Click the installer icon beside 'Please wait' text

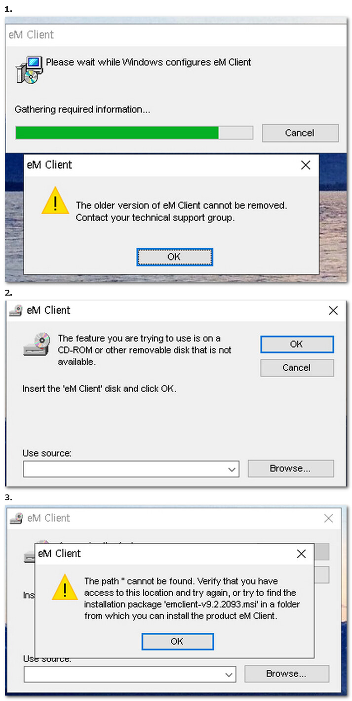point(29,70)
